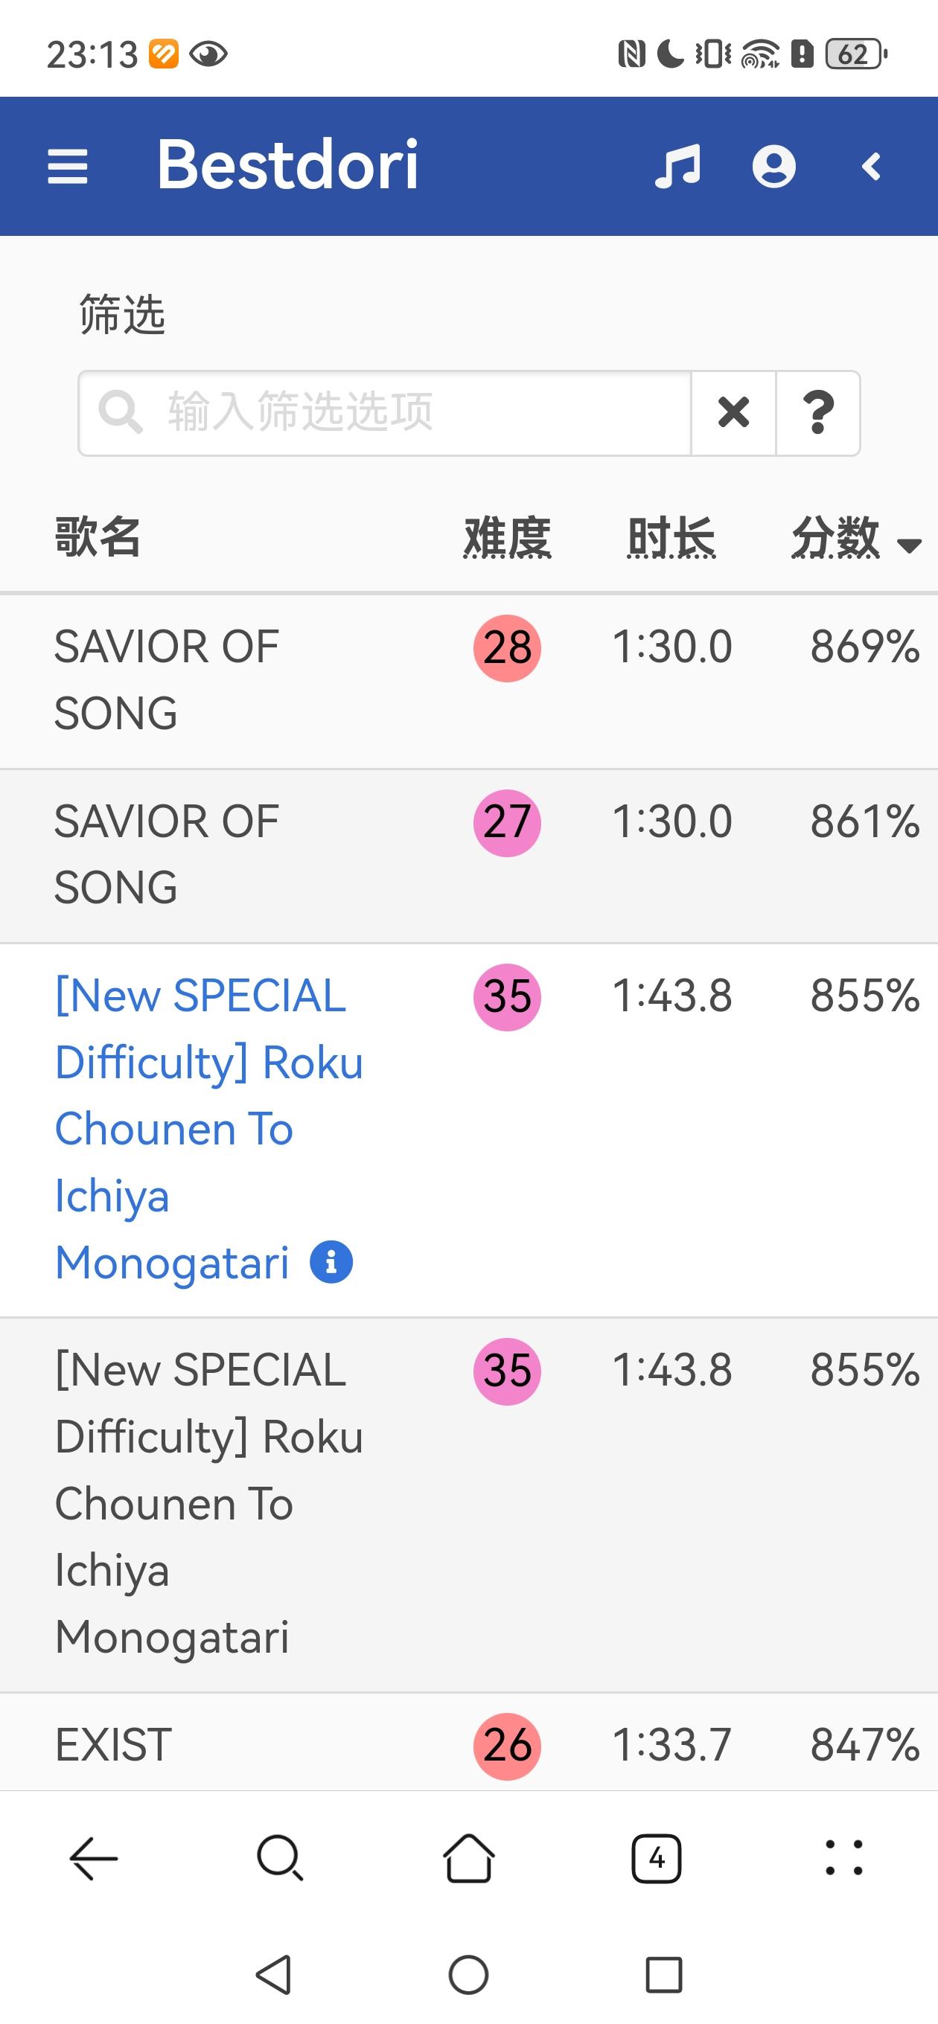The image size is (938, 2024).
Task: Open the browser four-dot more menu
Action: tap(843, 1858)
